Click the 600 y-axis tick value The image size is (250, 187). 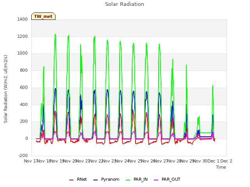click(24, 87)
